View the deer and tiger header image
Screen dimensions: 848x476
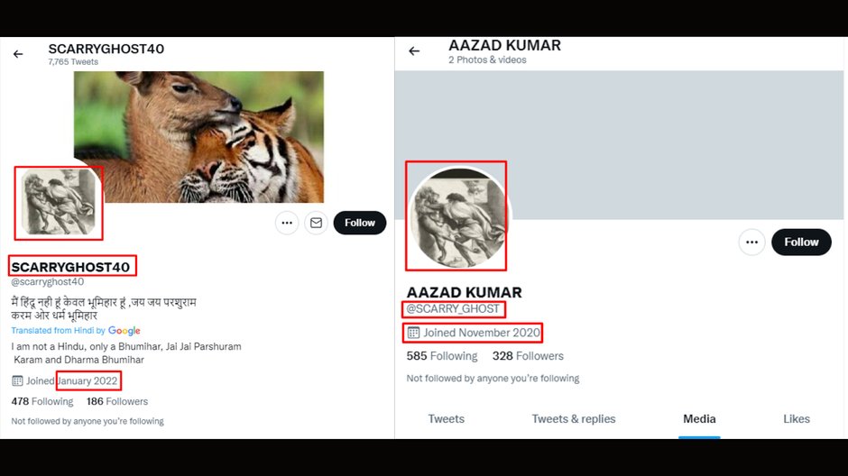(x=199, y=137)
